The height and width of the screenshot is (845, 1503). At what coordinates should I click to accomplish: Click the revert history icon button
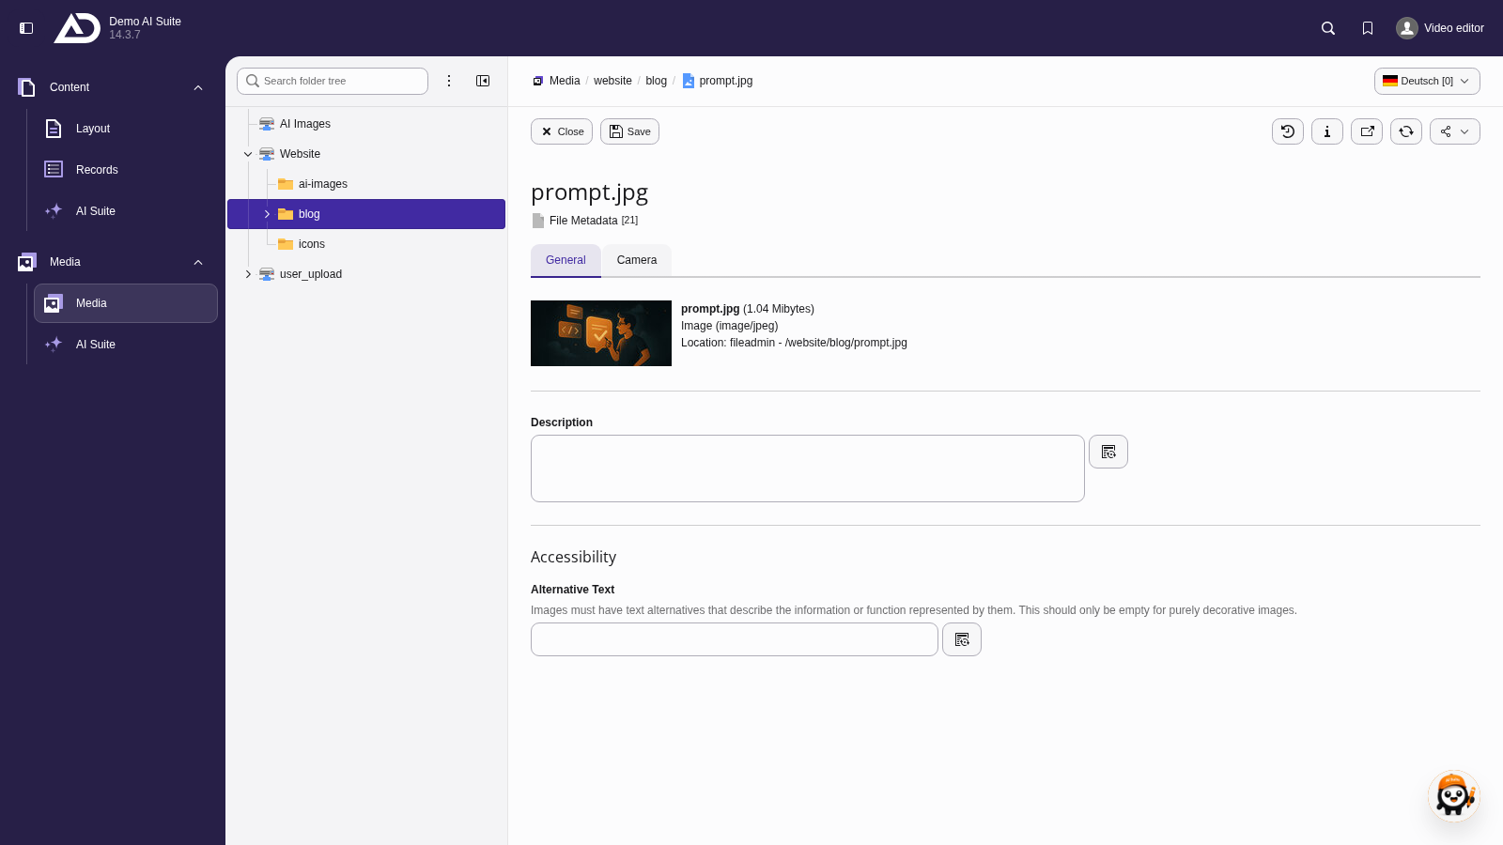click(1288, 131)
